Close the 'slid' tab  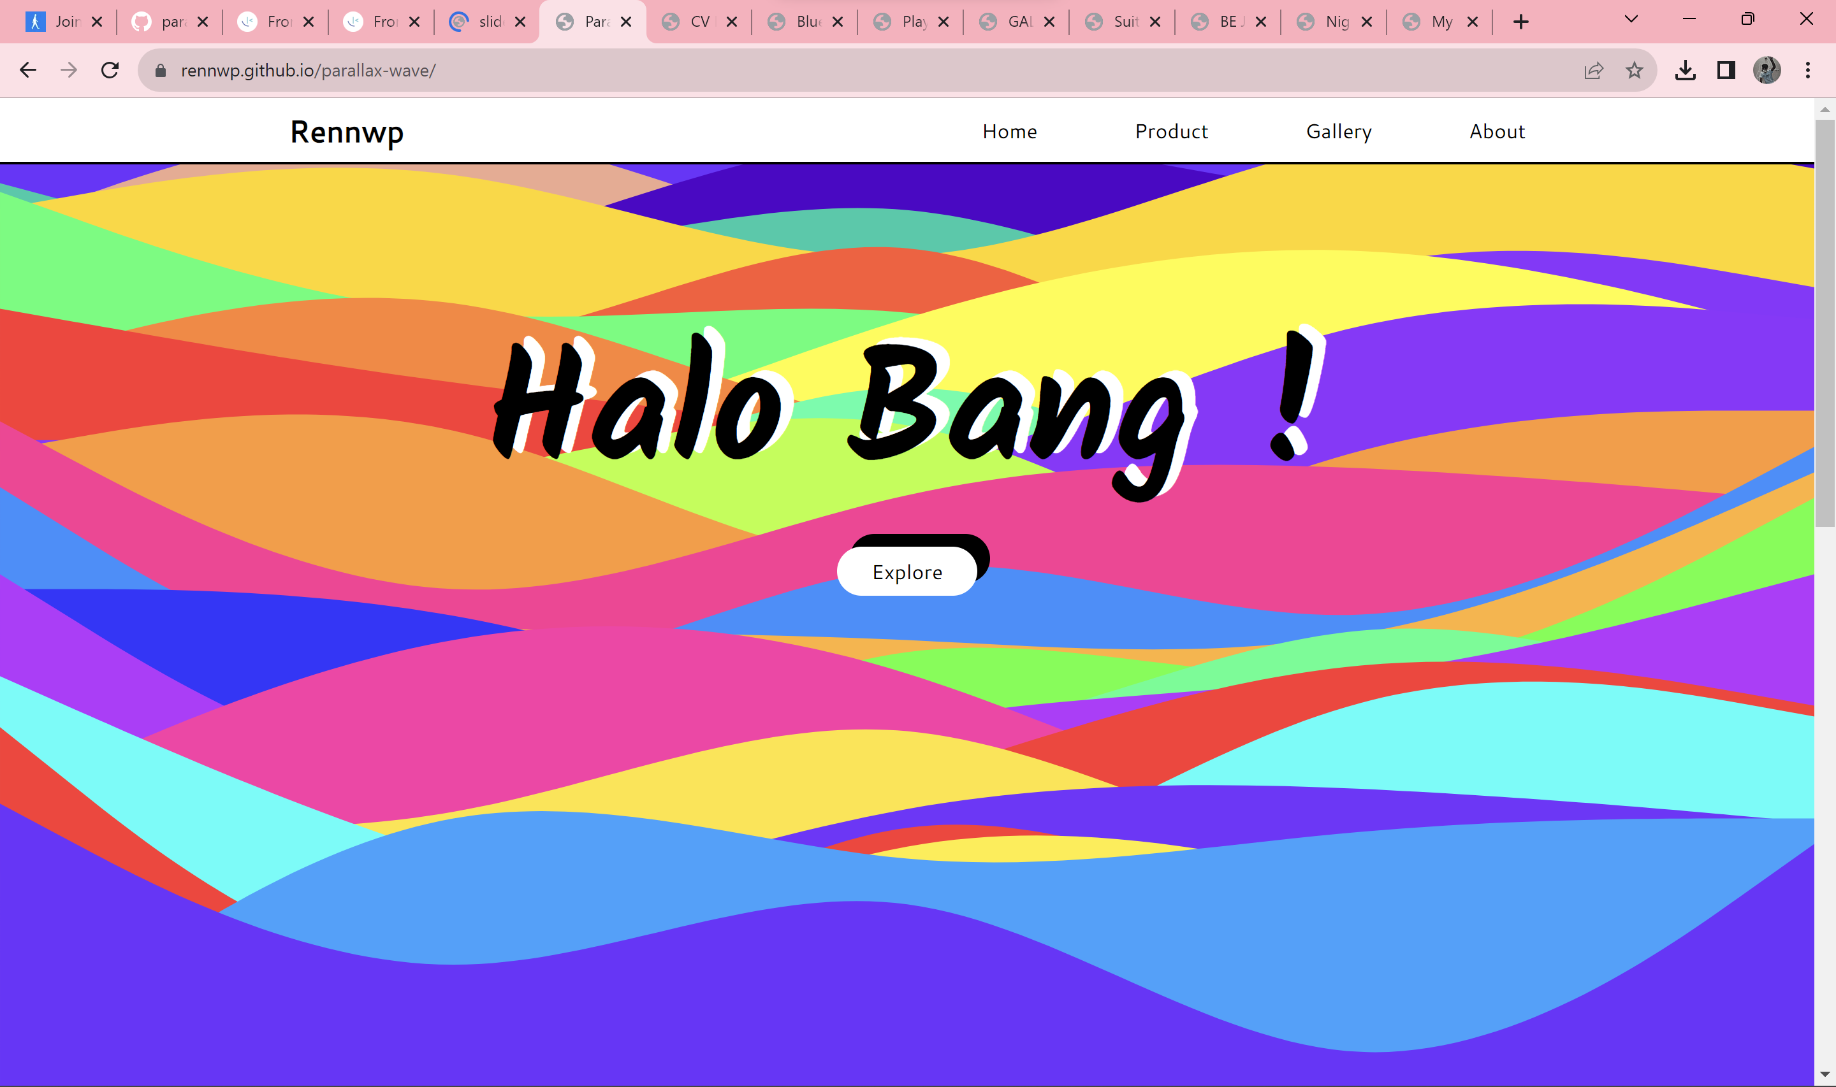[520, 22]
